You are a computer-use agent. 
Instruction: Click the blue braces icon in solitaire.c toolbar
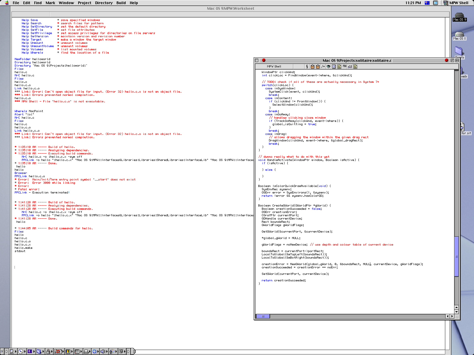tap(334, 67)
